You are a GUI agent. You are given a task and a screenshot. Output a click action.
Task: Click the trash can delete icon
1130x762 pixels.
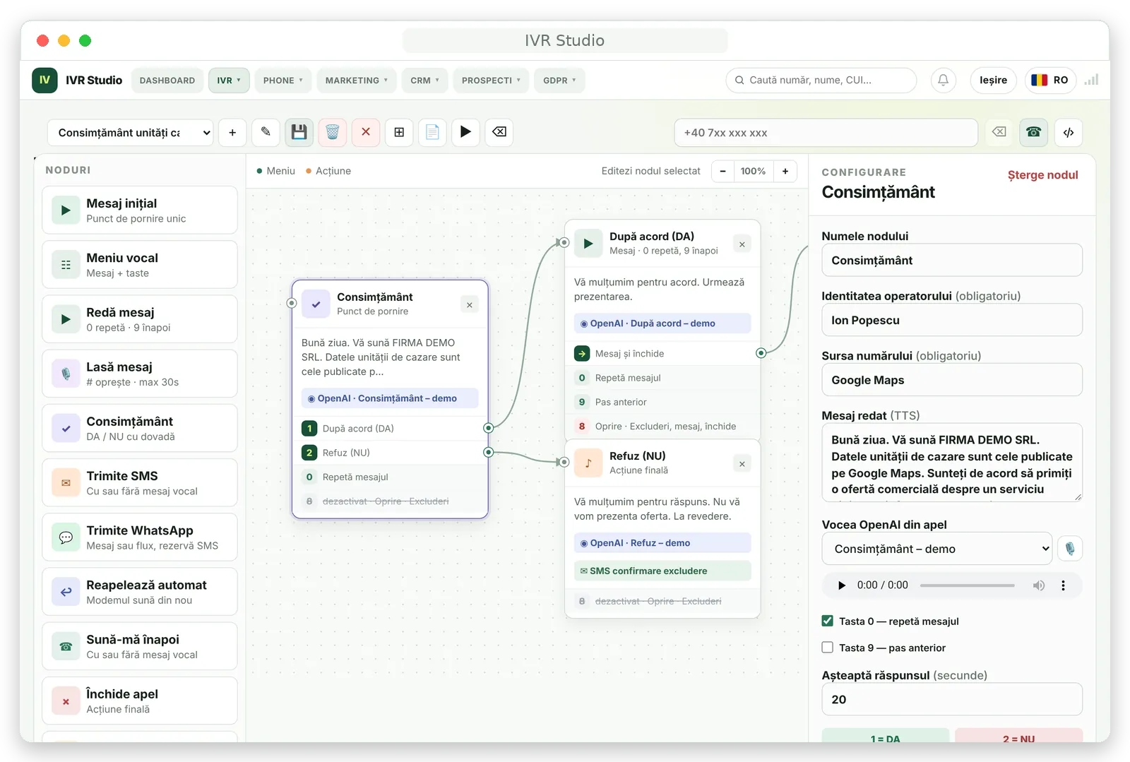click(x=333, y=132)
